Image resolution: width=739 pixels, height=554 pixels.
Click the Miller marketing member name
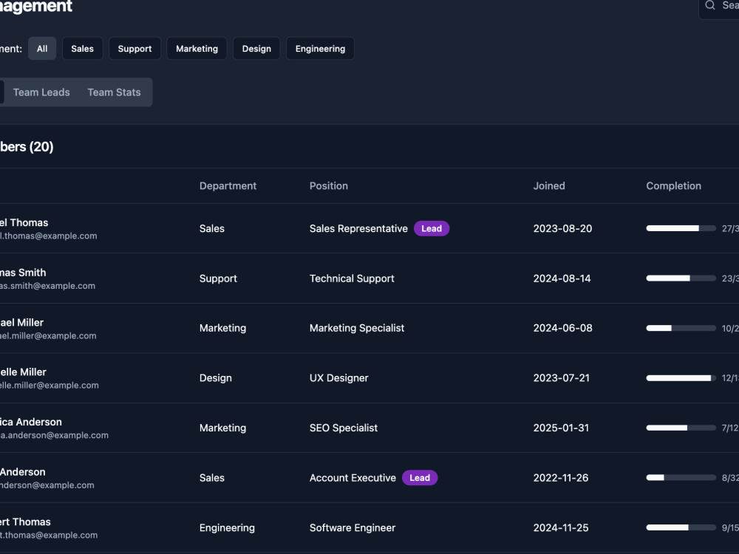click(x=21, y=323)
